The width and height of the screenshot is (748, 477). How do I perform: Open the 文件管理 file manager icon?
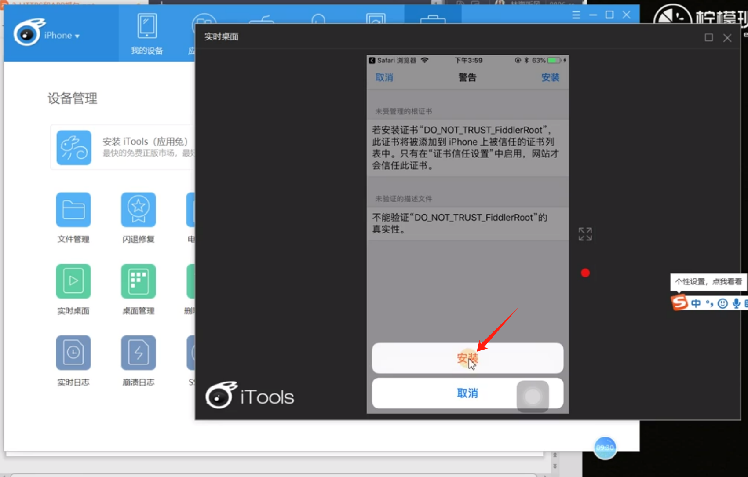[x=73, y=210]
